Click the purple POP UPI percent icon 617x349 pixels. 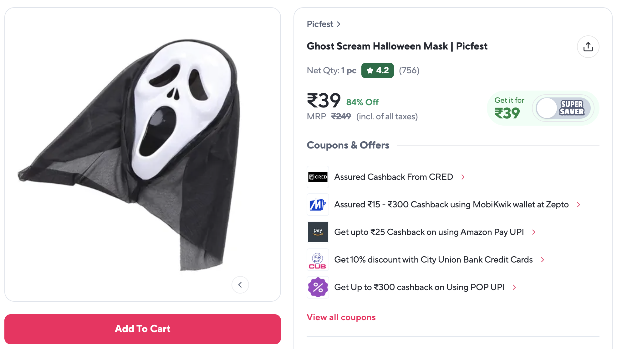[x=318, y=287]
